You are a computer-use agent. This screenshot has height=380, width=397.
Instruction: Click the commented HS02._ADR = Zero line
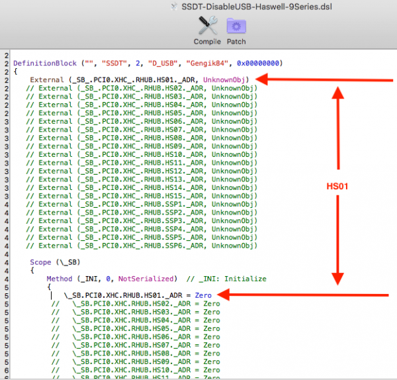[136, 304]
